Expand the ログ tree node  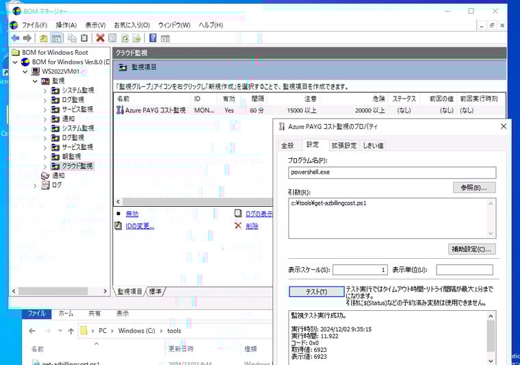coord(35,186)
